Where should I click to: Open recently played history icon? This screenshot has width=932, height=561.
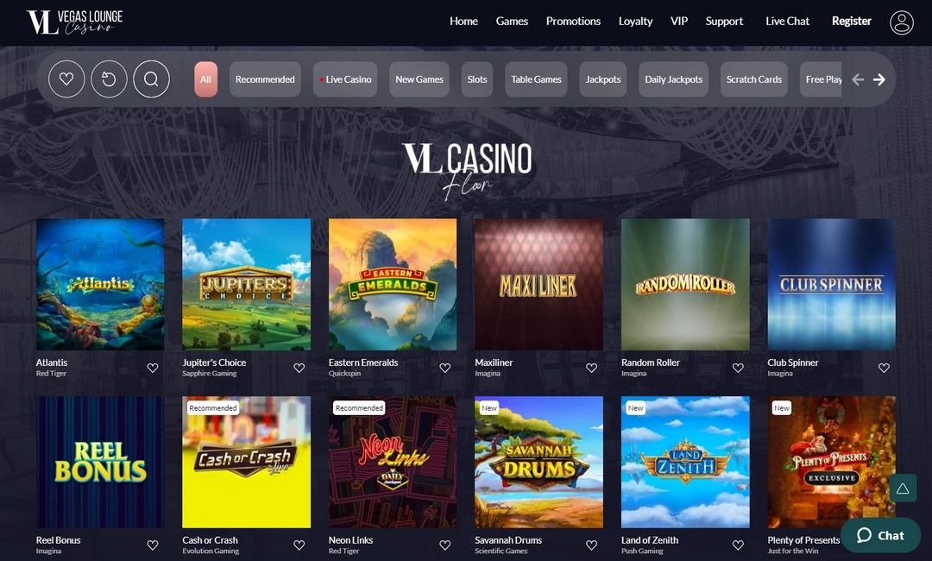(109, 79)
